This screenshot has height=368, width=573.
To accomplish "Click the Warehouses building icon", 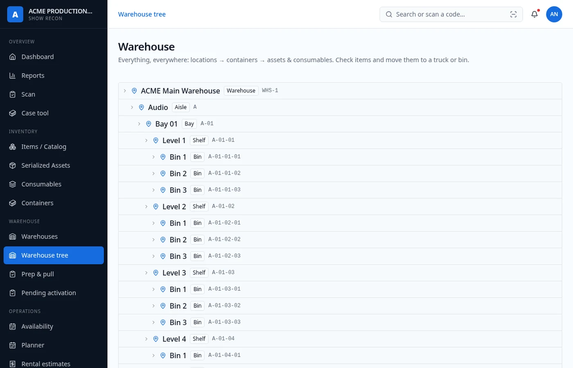I will 13,237.
